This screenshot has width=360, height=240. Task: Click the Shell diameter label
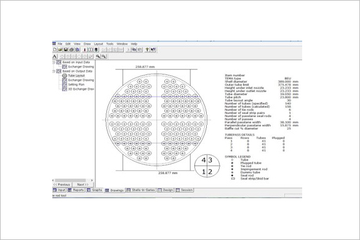(x=236, y=81)
